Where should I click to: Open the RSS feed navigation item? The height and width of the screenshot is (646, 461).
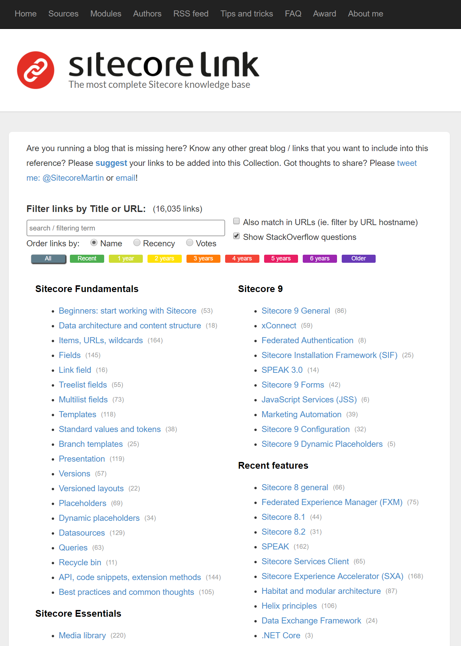pos(191,14)
